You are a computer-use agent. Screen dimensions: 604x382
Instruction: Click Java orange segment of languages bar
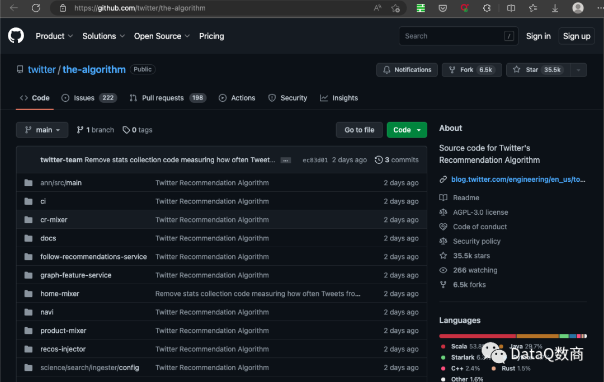(x=537, y=336)
